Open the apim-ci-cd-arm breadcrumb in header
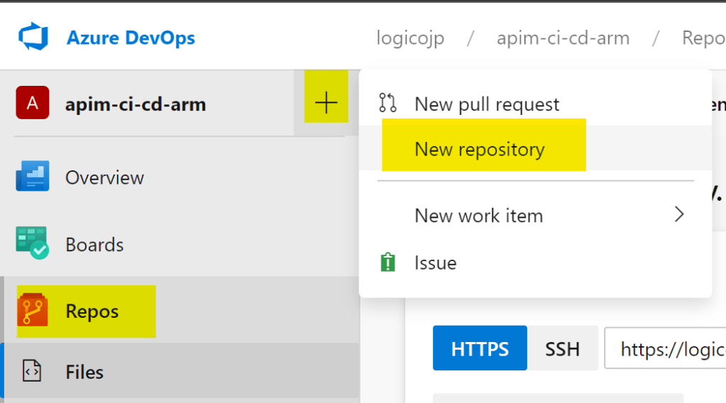 point(563,38)
